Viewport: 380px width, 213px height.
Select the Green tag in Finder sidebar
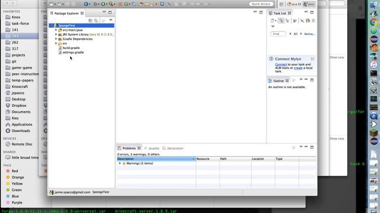click(17, 190)
